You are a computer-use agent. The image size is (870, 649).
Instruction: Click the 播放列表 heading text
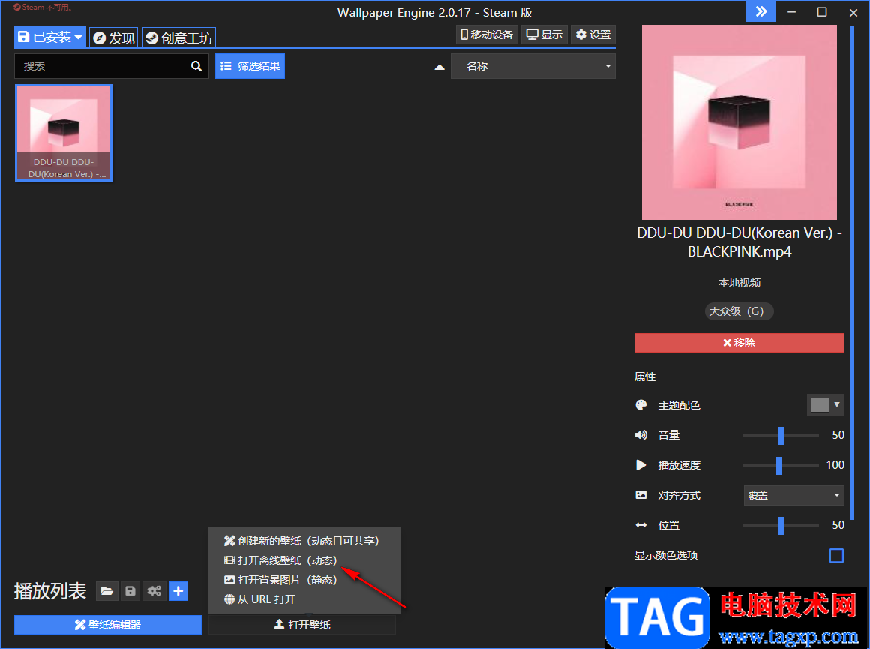(50, 591)
